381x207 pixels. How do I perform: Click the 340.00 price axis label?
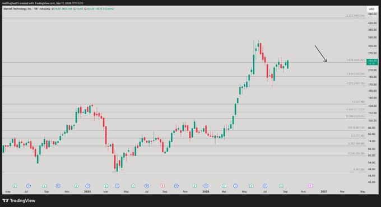tap(372, 37)
